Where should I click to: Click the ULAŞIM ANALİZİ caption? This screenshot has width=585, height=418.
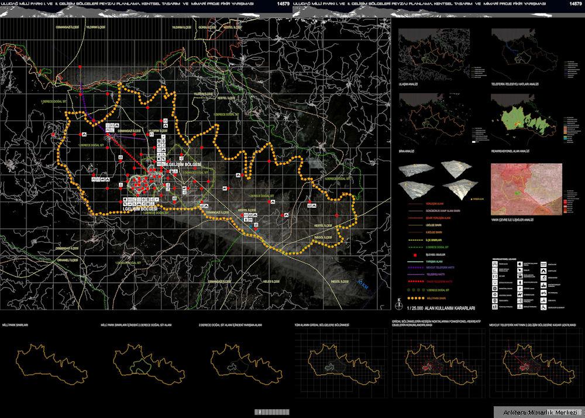[x=408, y=85]
